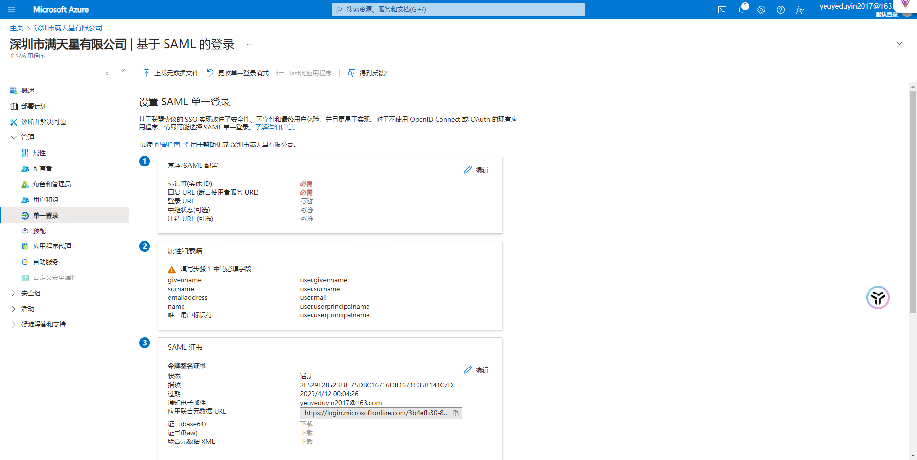917x460 pixels.
Task: Click the 角色和管理员 icon
Action: click(25, 184)
